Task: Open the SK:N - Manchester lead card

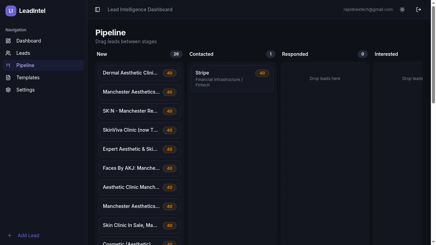Action: 140,111
